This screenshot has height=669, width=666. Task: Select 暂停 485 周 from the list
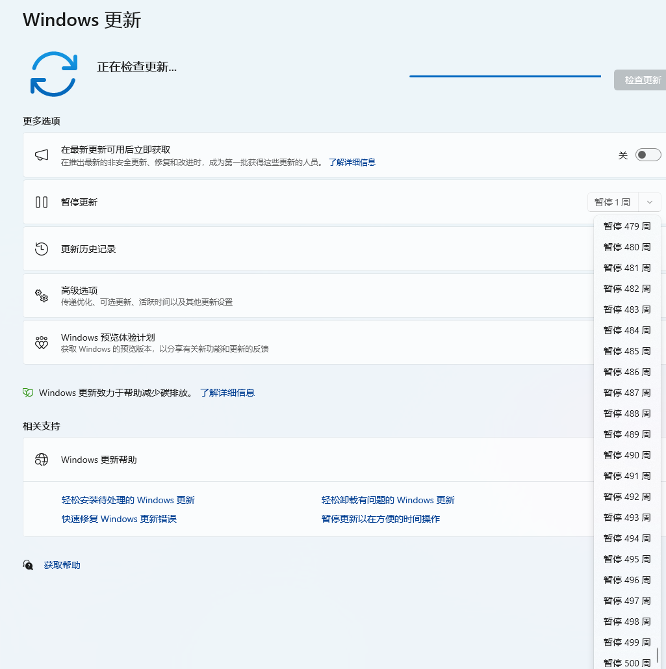click(627, 351)
